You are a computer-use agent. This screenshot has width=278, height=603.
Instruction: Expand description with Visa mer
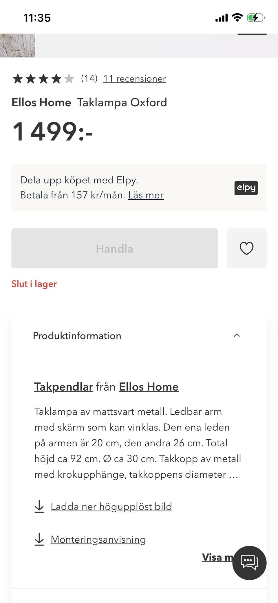(x=217, y=557)
